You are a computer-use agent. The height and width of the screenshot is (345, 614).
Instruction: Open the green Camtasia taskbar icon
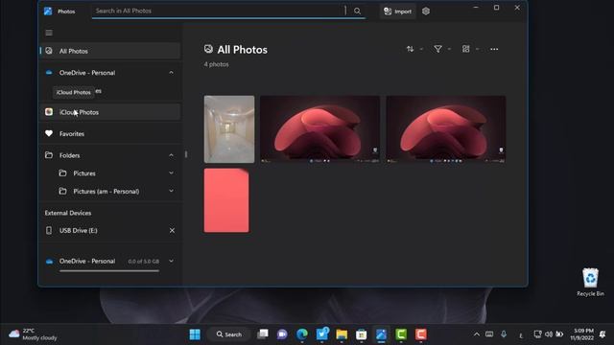click(401, 334)
